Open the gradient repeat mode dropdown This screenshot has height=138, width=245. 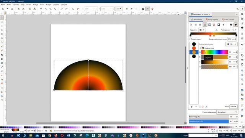click(x=234, y=30)
